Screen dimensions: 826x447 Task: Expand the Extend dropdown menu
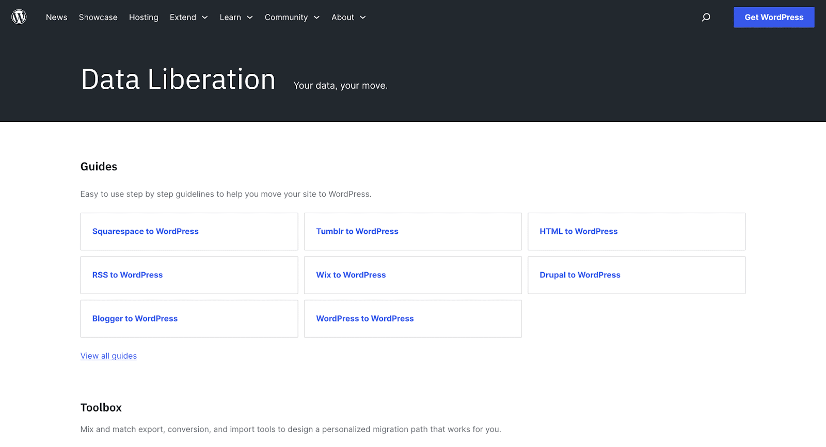tap(188, 17)
